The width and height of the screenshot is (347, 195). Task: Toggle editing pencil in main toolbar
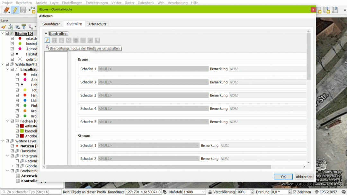pos(15,10)
